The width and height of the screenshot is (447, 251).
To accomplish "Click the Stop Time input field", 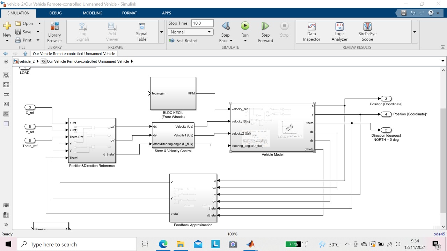I will pyautogui.click(x=202, y=23).
